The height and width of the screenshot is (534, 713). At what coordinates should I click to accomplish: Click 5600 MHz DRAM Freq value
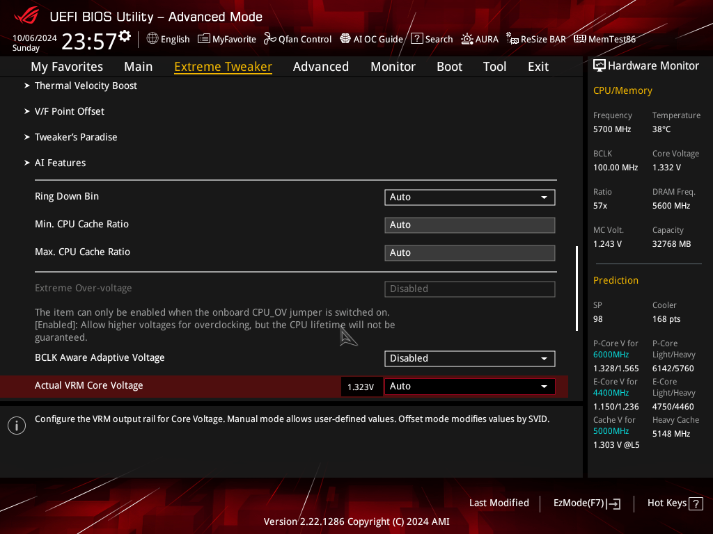671,206
